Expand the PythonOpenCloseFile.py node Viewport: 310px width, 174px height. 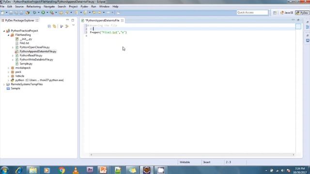tap(13, 47)
